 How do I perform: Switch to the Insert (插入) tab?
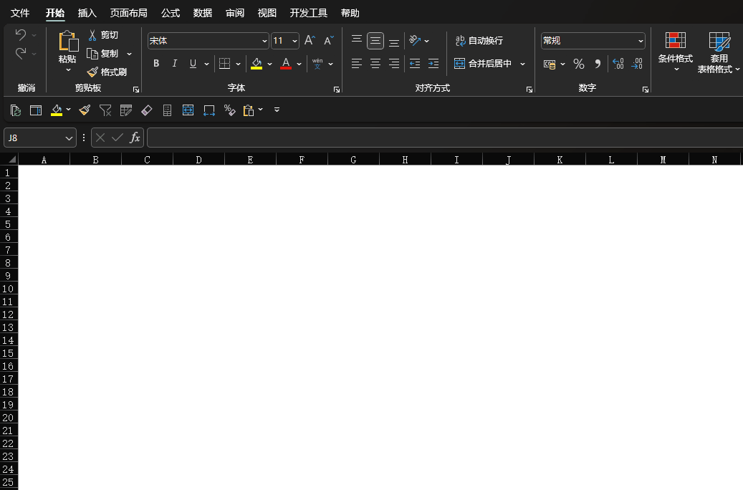pyautogui.click(x=87, y=13)
